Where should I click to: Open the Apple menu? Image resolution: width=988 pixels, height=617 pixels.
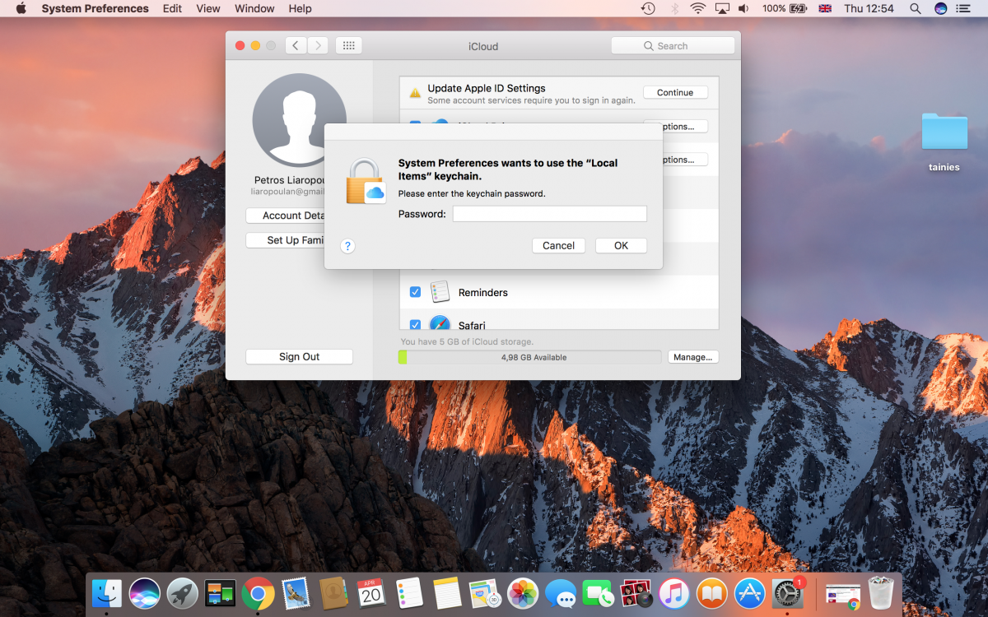pos(21,8)
